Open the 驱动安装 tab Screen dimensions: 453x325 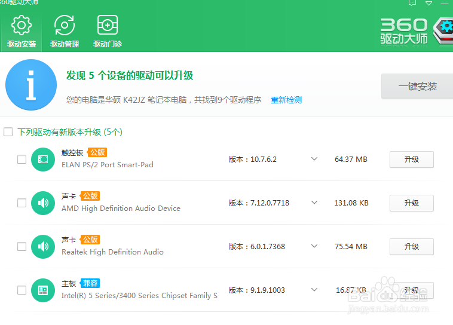pyautogui.click(x=22, y=32)
